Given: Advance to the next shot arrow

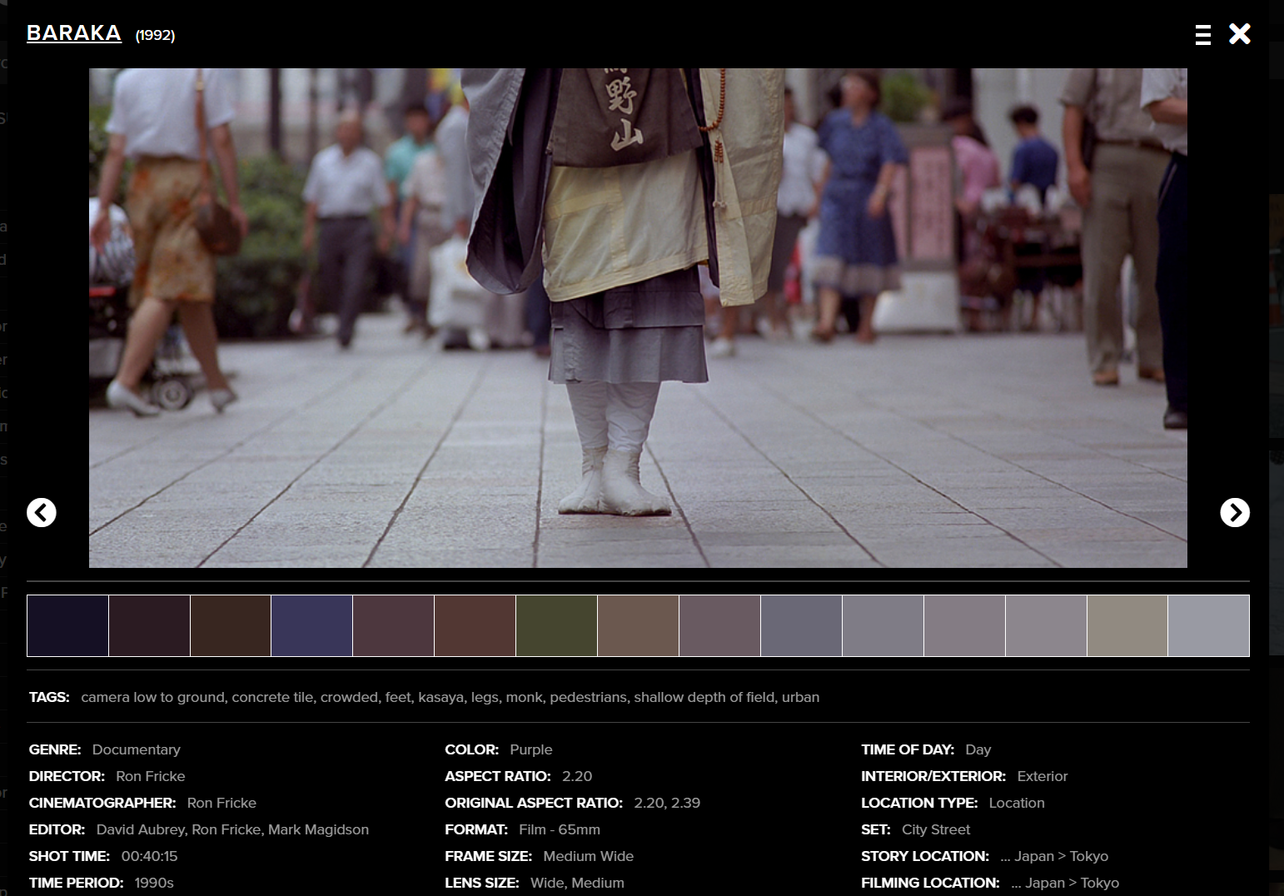Looking at the screenshot, I should [x=1235, y=512].
